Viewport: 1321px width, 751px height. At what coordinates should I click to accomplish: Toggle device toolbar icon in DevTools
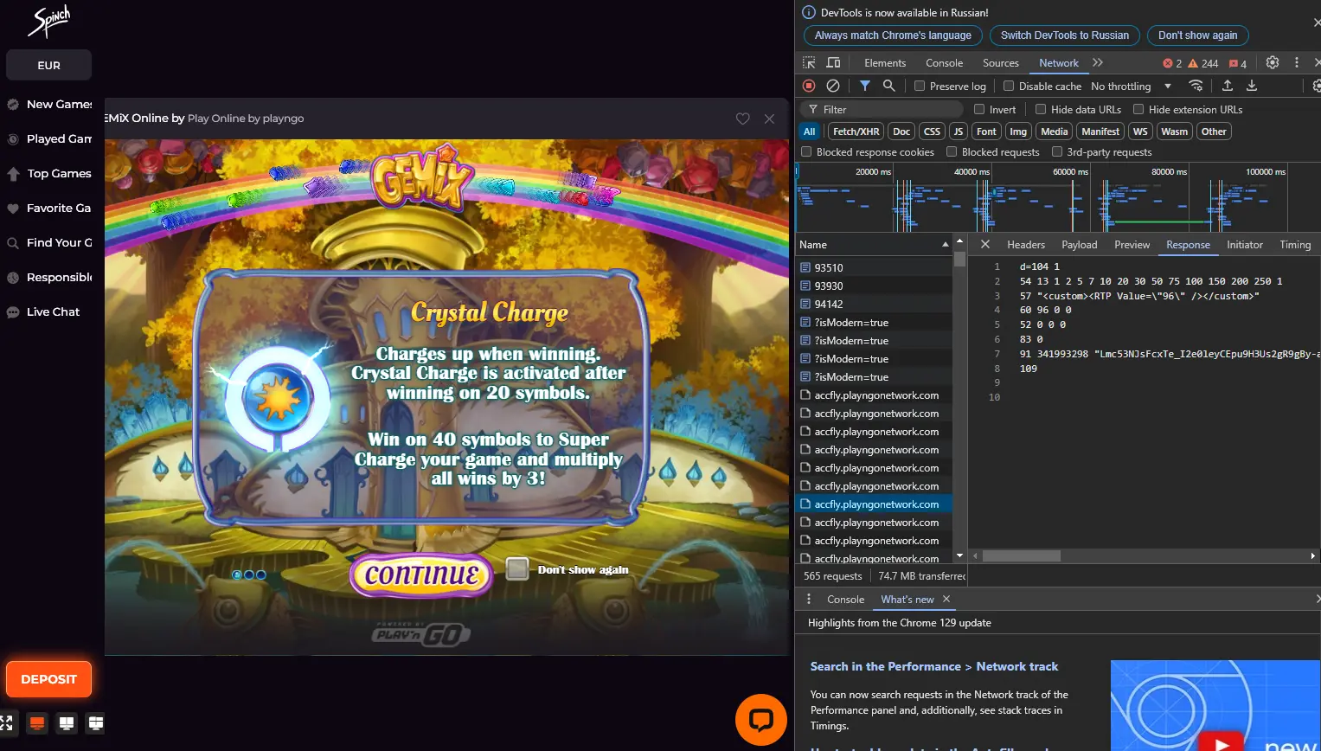[833, 62]
